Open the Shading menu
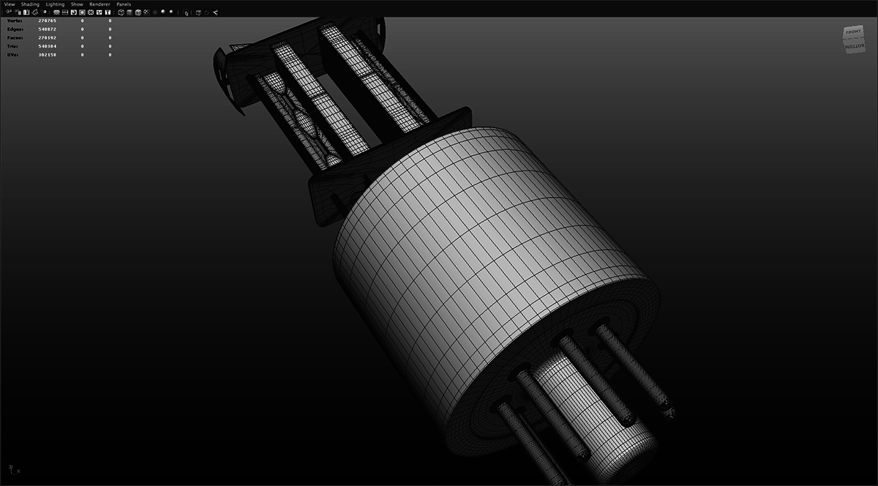Image resolution: width=878 pixels, height=486 pixels. tap(29, 4)
